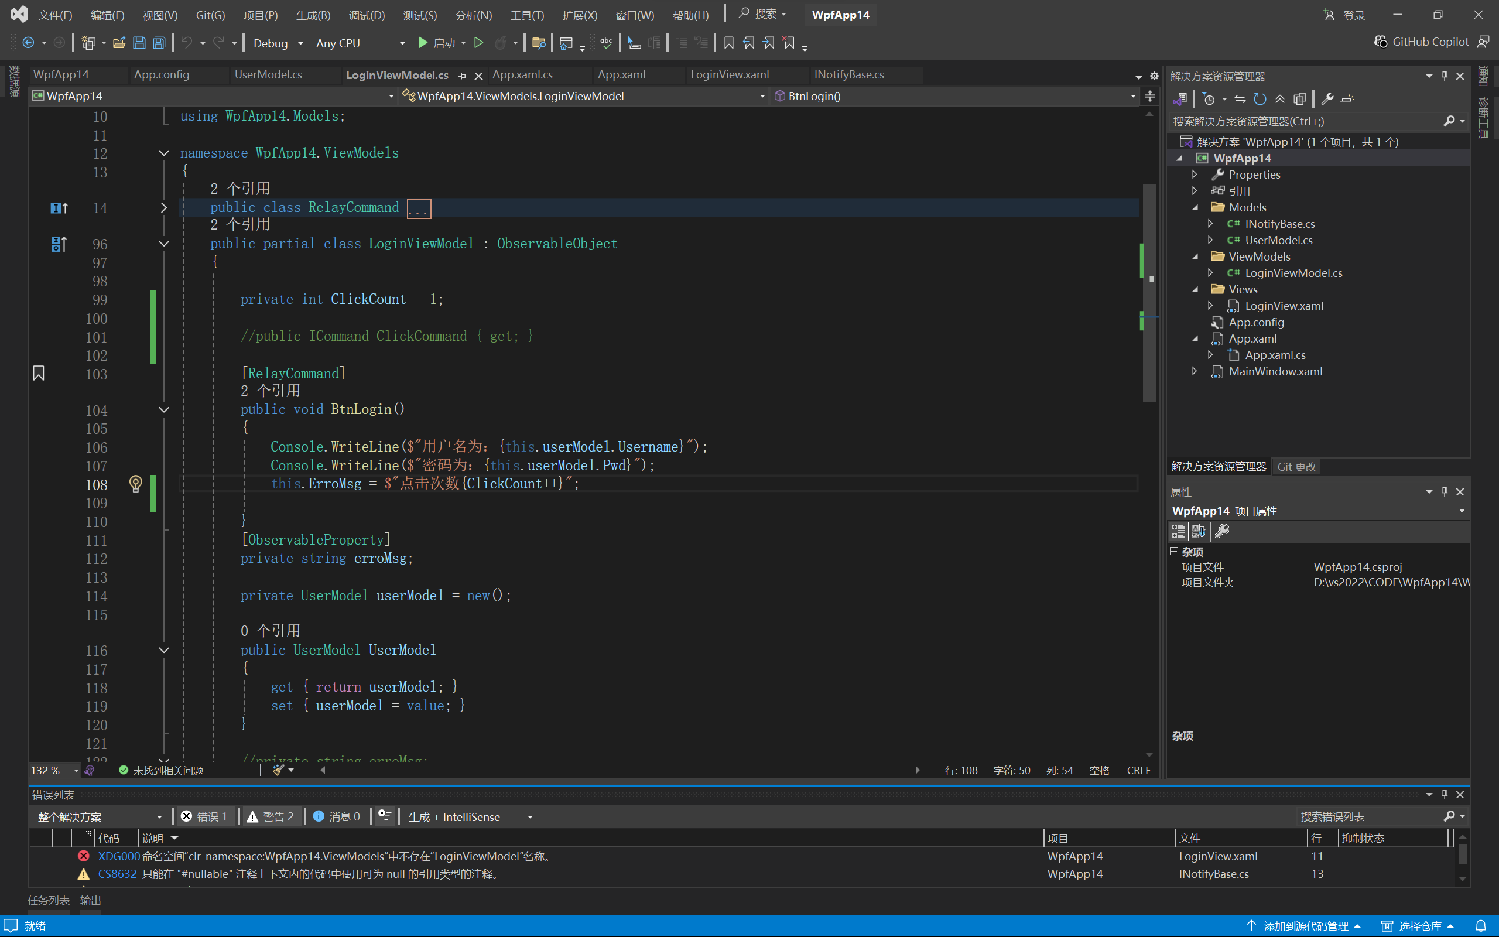Toggle the 错误 1 errors filter

click(204, 816)
